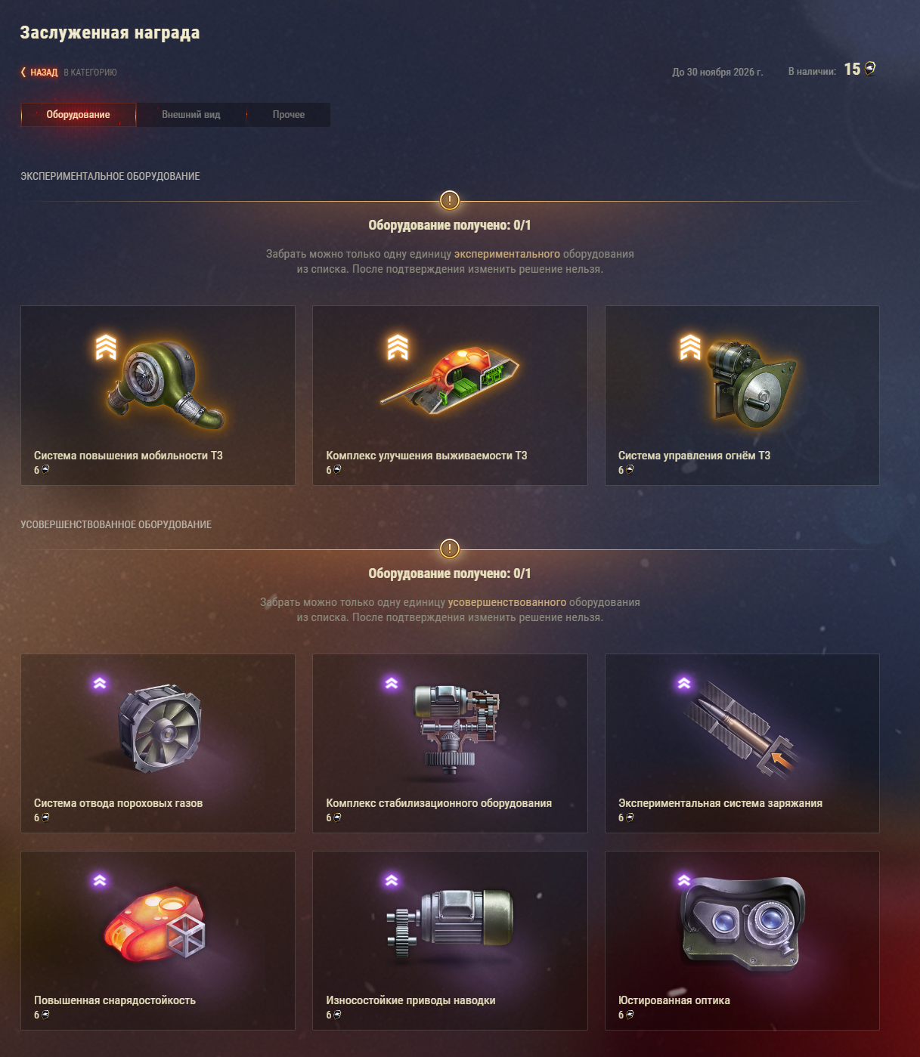This screenshot has width=920, height=1057.
Task: Click the back chevron arrow before НАЗАД
Action: click(x=23, y=73)
